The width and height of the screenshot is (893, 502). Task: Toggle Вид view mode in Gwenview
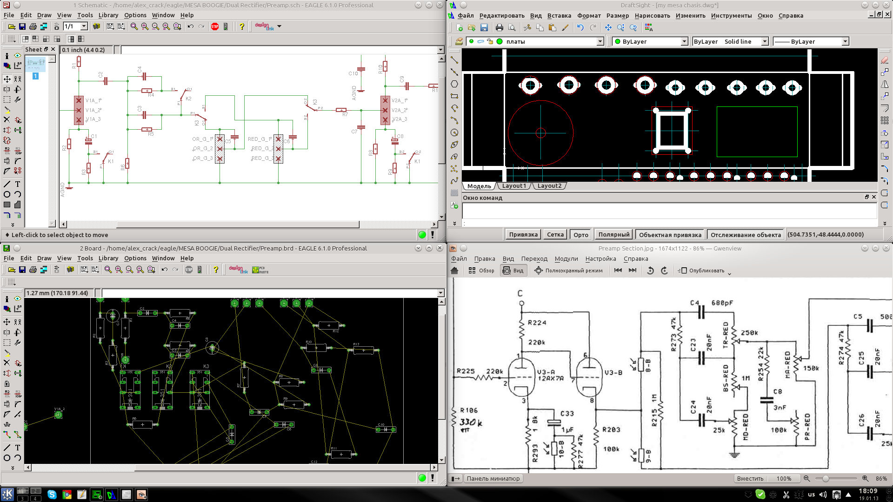[x=513, y=271]
